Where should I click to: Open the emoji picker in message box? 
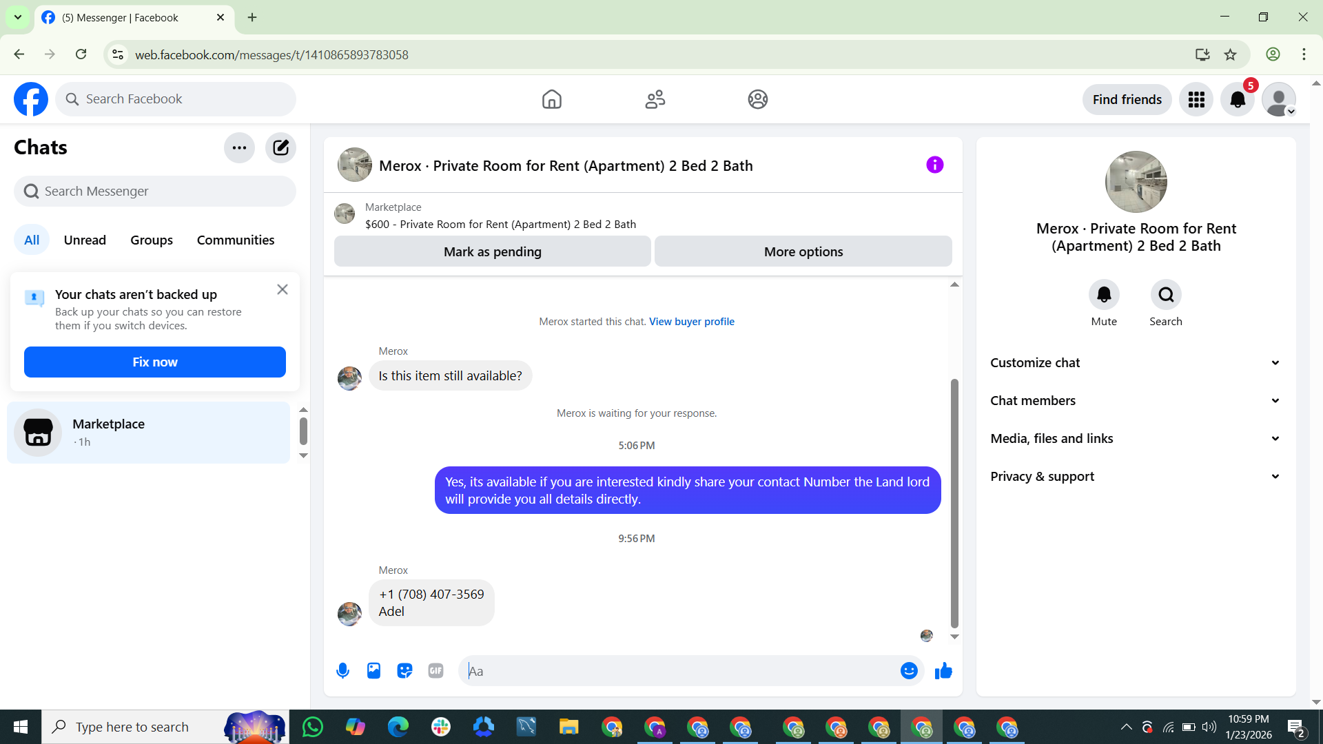909,670
